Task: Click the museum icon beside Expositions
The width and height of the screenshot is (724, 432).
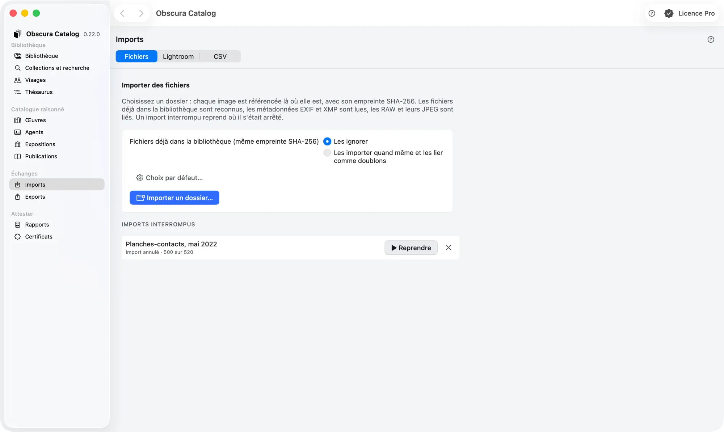Action: 17,144
